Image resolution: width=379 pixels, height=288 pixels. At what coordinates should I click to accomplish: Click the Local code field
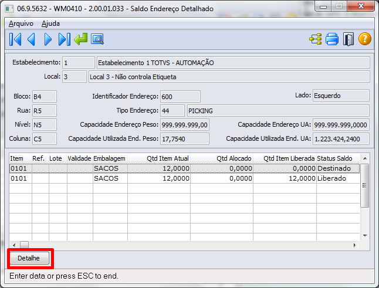tap(75, 77)
